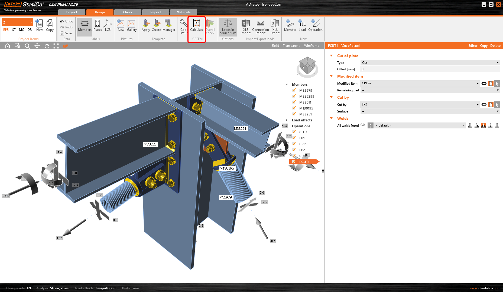Switch view to Wireframe mode
Screen dimensions: 503x292
click(311, 46)
